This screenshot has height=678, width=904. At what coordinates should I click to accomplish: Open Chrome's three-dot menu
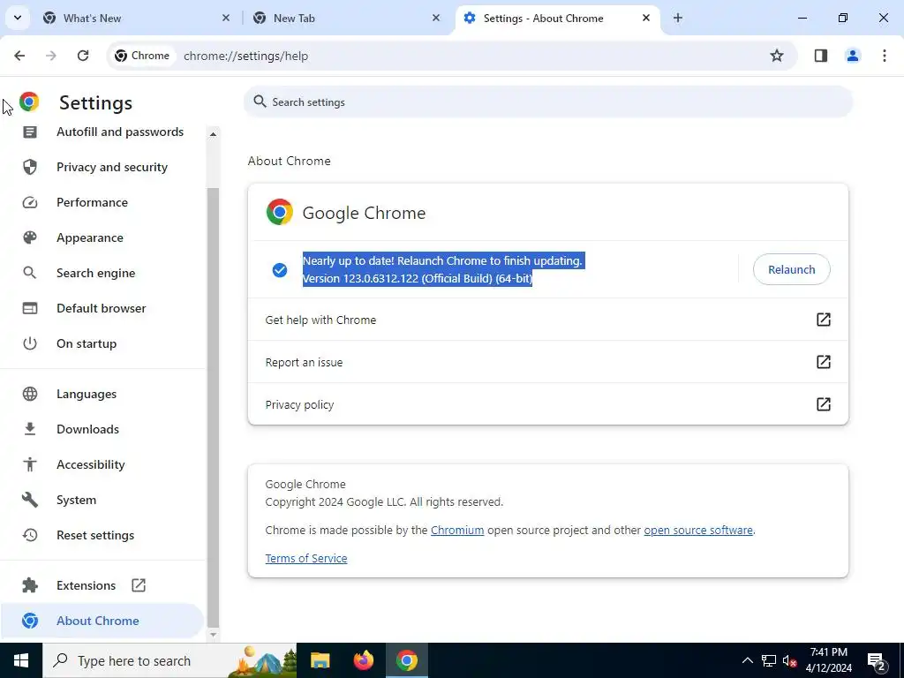pyautogui.click(x=885, y=56)
